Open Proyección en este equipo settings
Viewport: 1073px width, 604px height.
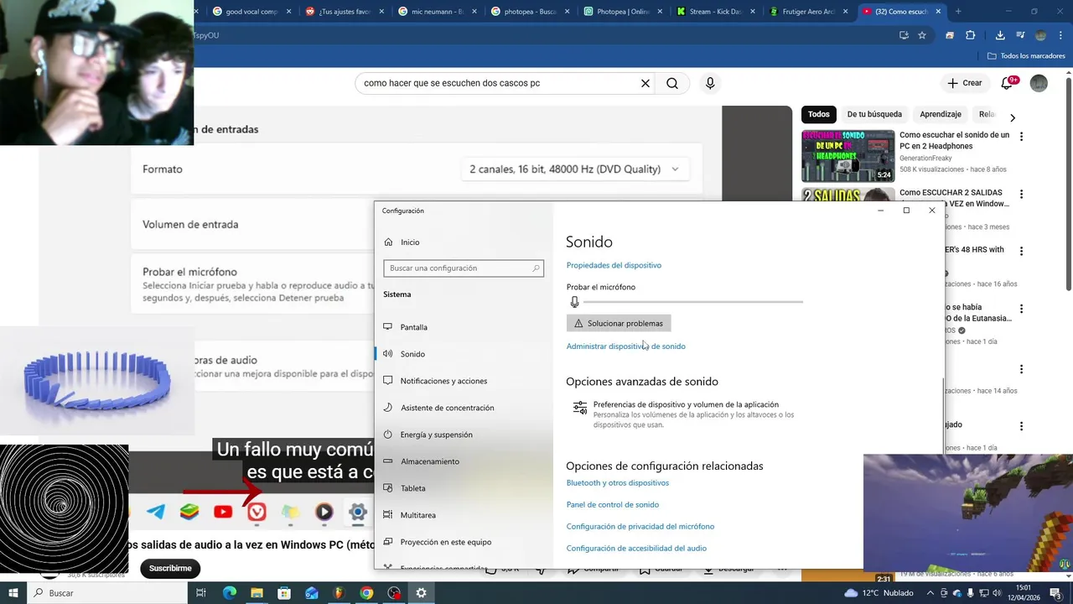point(464,542)
